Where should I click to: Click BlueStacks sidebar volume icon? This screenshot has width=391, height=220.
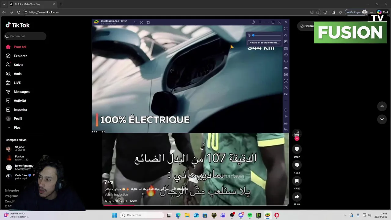pyautogui.click(x=286, y=35)
